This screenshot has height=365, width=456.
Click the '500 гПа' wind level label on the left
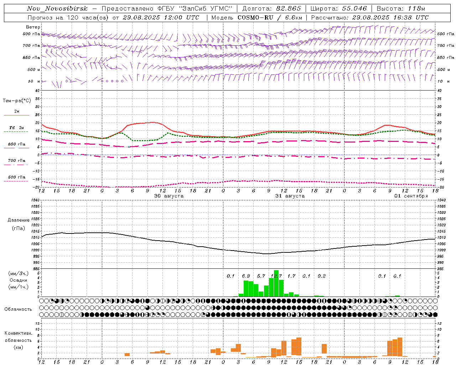31,34
